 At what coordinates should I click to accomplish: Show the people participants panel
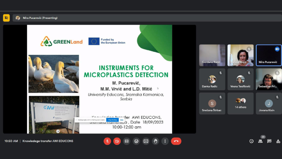click(x=261, y=141)
